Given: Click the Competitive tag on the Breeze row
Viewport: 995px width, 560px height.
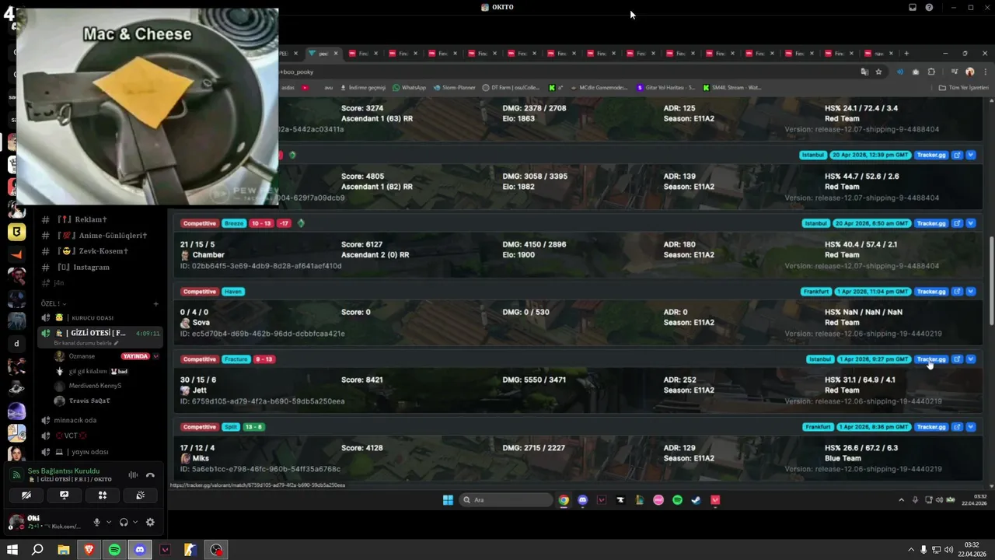Looking at the screenshot, I should click(200, 223).
